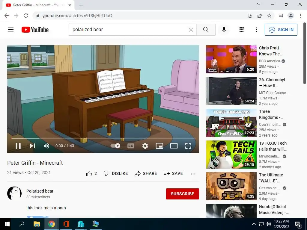Click the address bar URL
Image resolution: width=307 pixels, height=230 pixels.
pyautogui.click(x=77, y=16)
